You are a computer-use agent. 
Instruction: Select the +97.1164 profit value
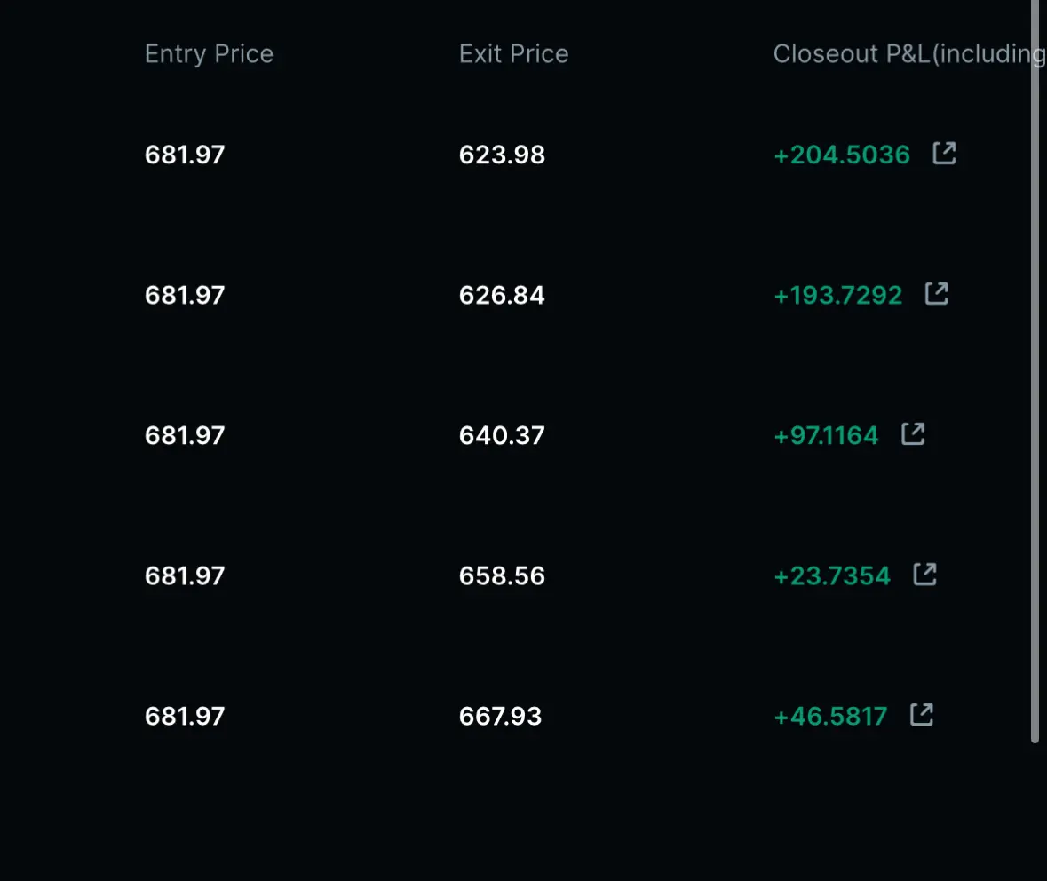[x=826, y=436]
